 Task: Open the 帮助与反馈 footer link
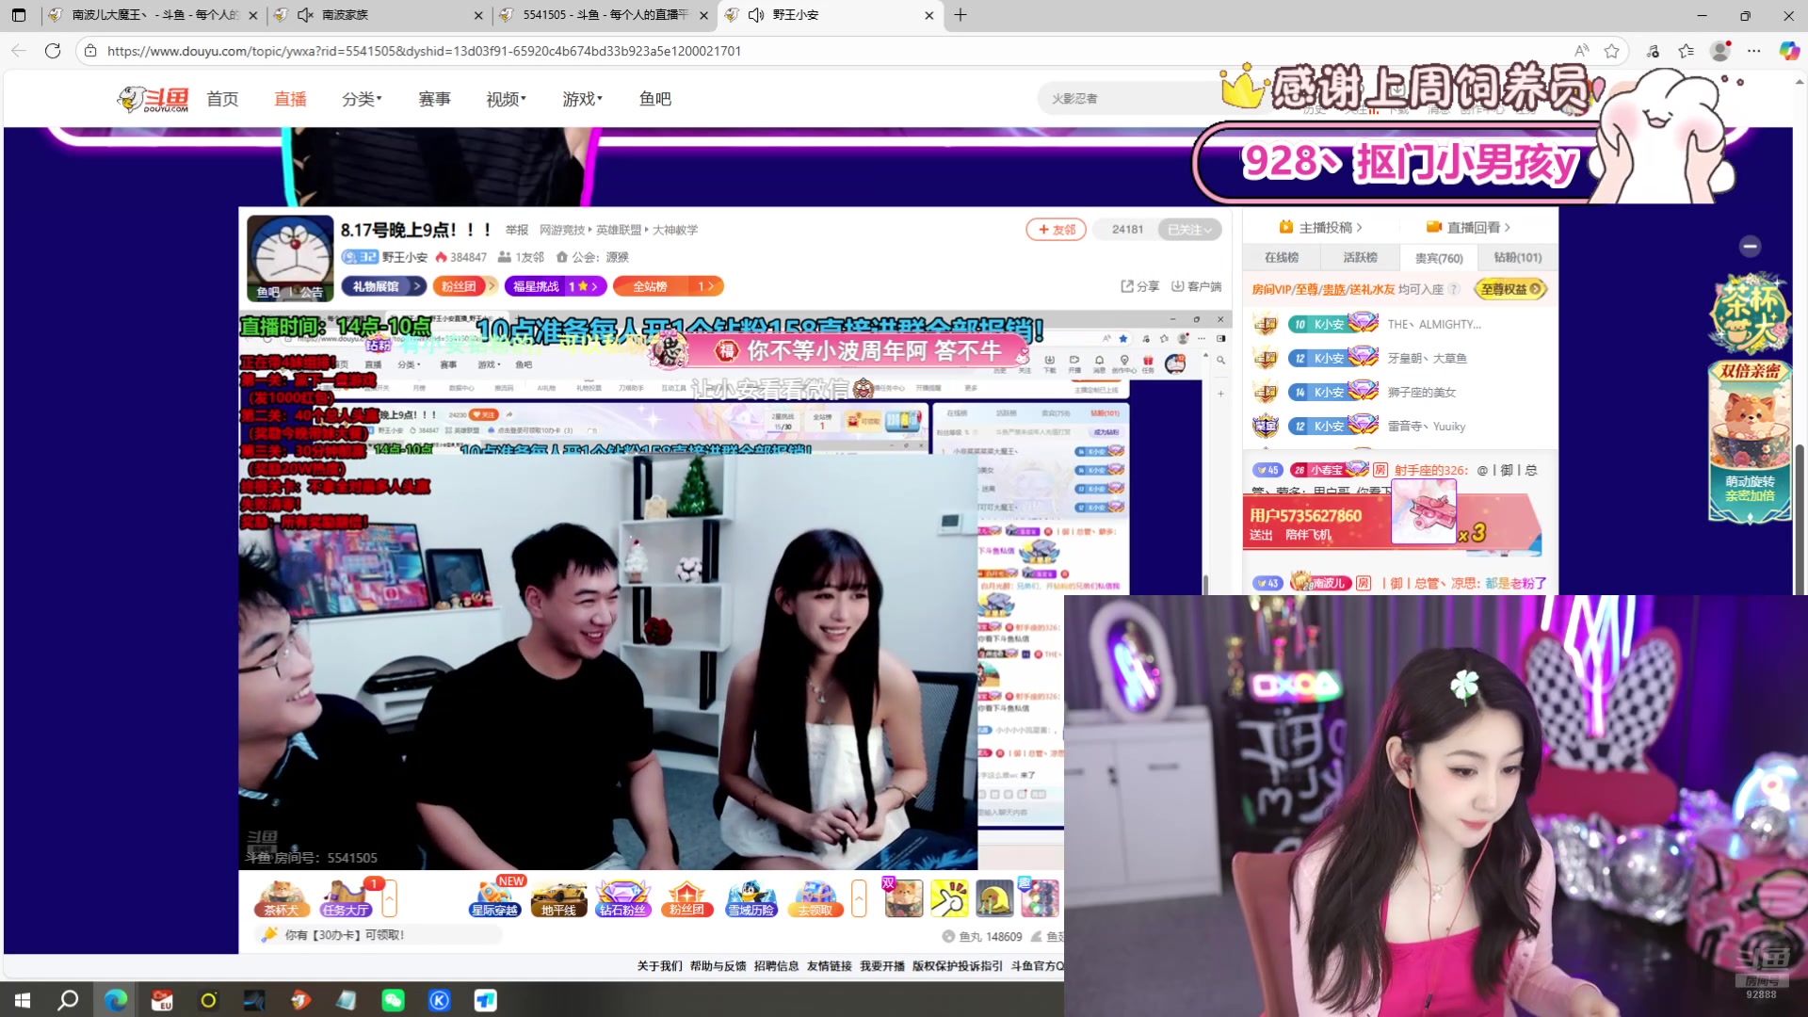tap(718, 966)
